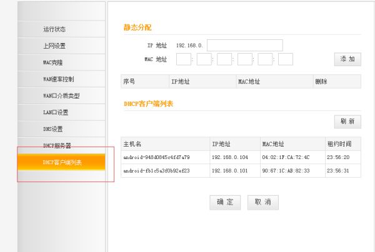Click the 添加 button to add the static entry
The width and height of the screenshot is (375, 252).
pos(347,59)
